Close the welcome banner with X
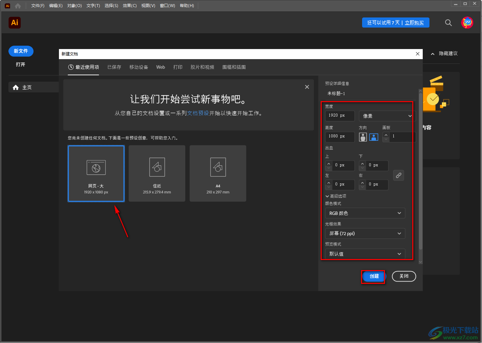 pos(307,87)
